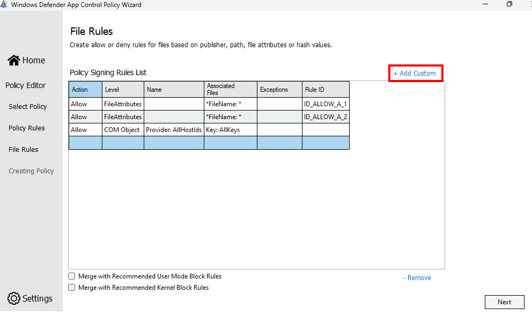Click the Rule ID column header
The image size is (532, 315).
click(x=326, y=90)
